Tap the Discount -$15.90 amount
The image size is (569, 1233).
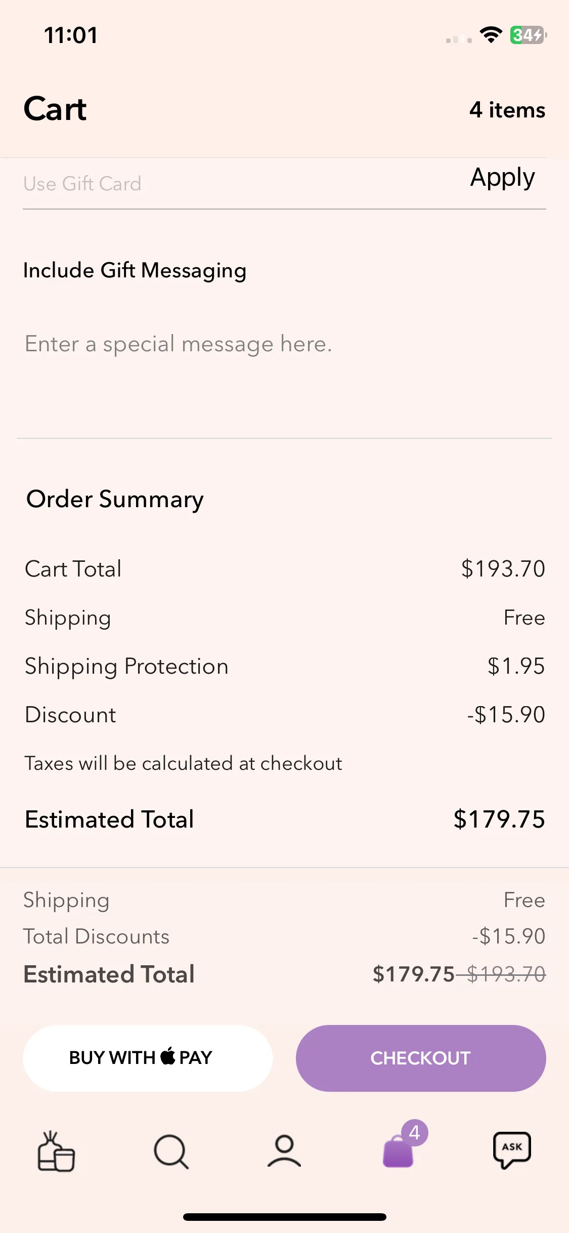point(506,715)
